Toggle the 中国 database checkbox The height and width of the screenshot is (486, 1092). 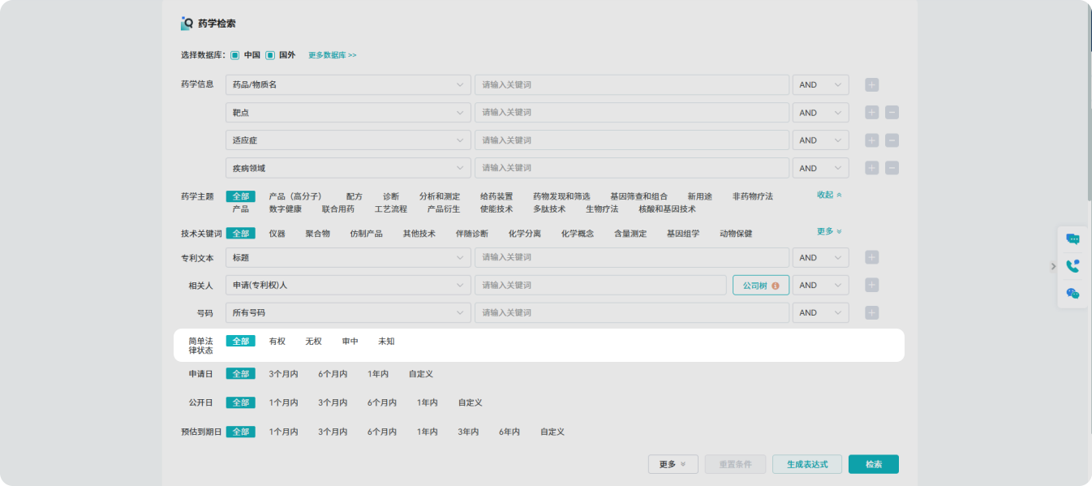tap(234, 55)
